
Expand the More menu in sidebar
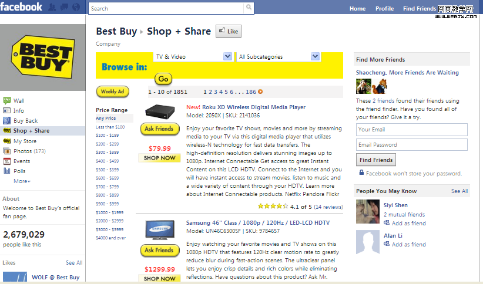[22, 181]
